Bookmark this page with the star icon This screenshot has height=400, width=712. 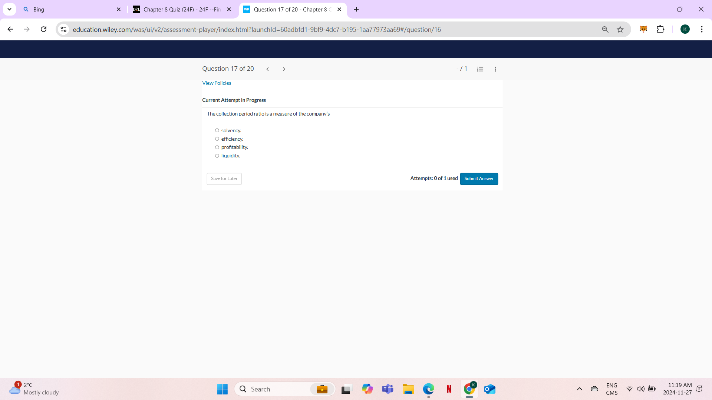620,29
